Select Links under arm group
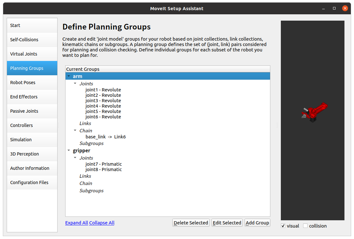Screen dimensions: 354x239 point(85,123)
